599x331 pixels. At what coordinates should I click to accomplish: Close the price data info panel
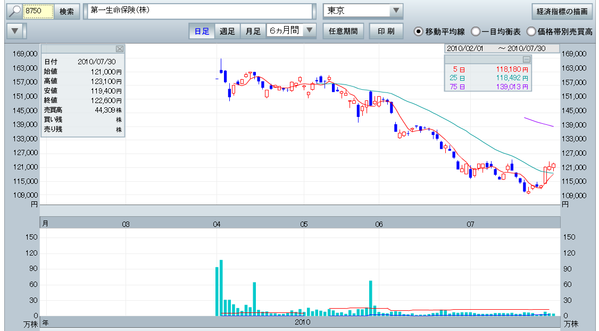click(119, 49)
